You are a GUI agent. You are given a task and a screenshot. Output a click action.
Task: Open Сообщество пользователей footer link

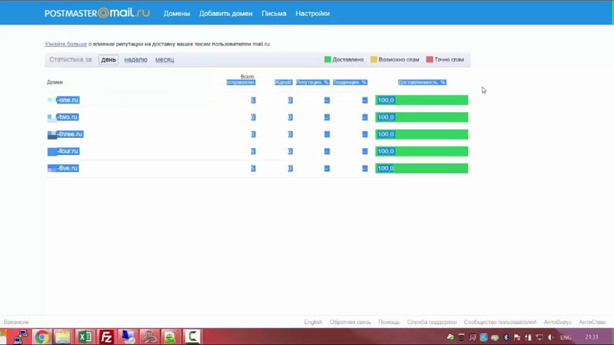tap(500, 322)
